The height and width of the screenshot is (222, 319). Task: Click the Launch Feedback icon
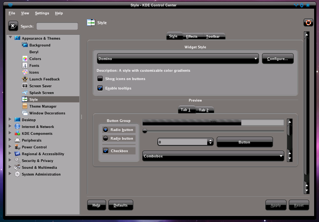25,79
